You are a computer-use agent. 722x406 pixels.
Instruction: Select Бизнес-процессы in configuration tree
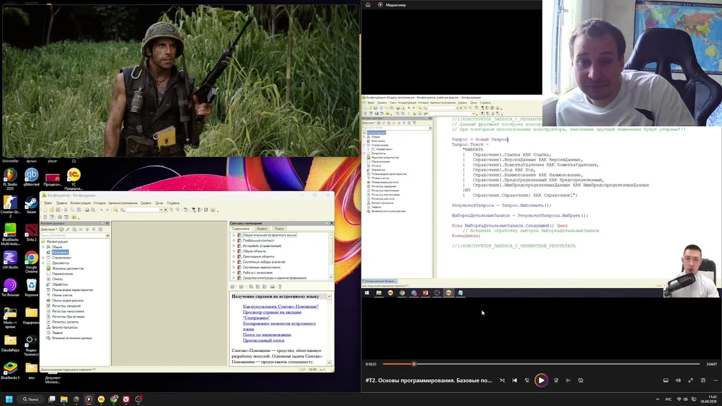click(x=65, y=327)
